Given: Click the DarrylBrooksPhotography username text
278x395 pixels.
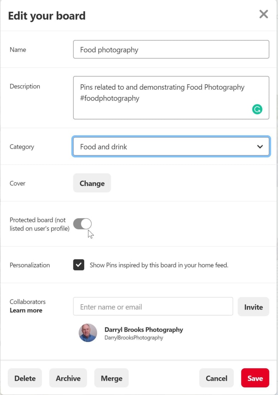Looking at the screenshot, I should pyautogui.click(x=134, y=338).
